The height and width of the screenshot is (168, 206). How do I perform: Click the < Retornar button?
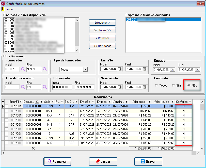pyautogui.click(x=102, y=38)
